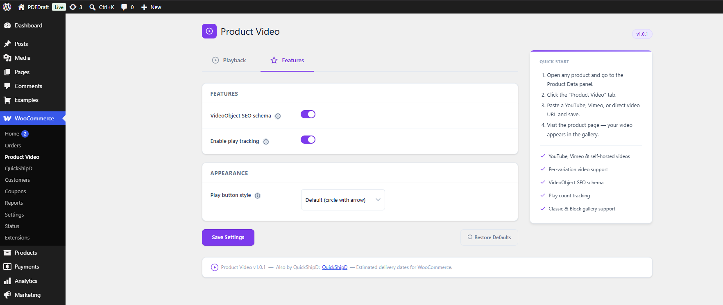This screenshot has width=723, height=305.
Task: Click the plus New icon
Action: [x=144, y=7]
